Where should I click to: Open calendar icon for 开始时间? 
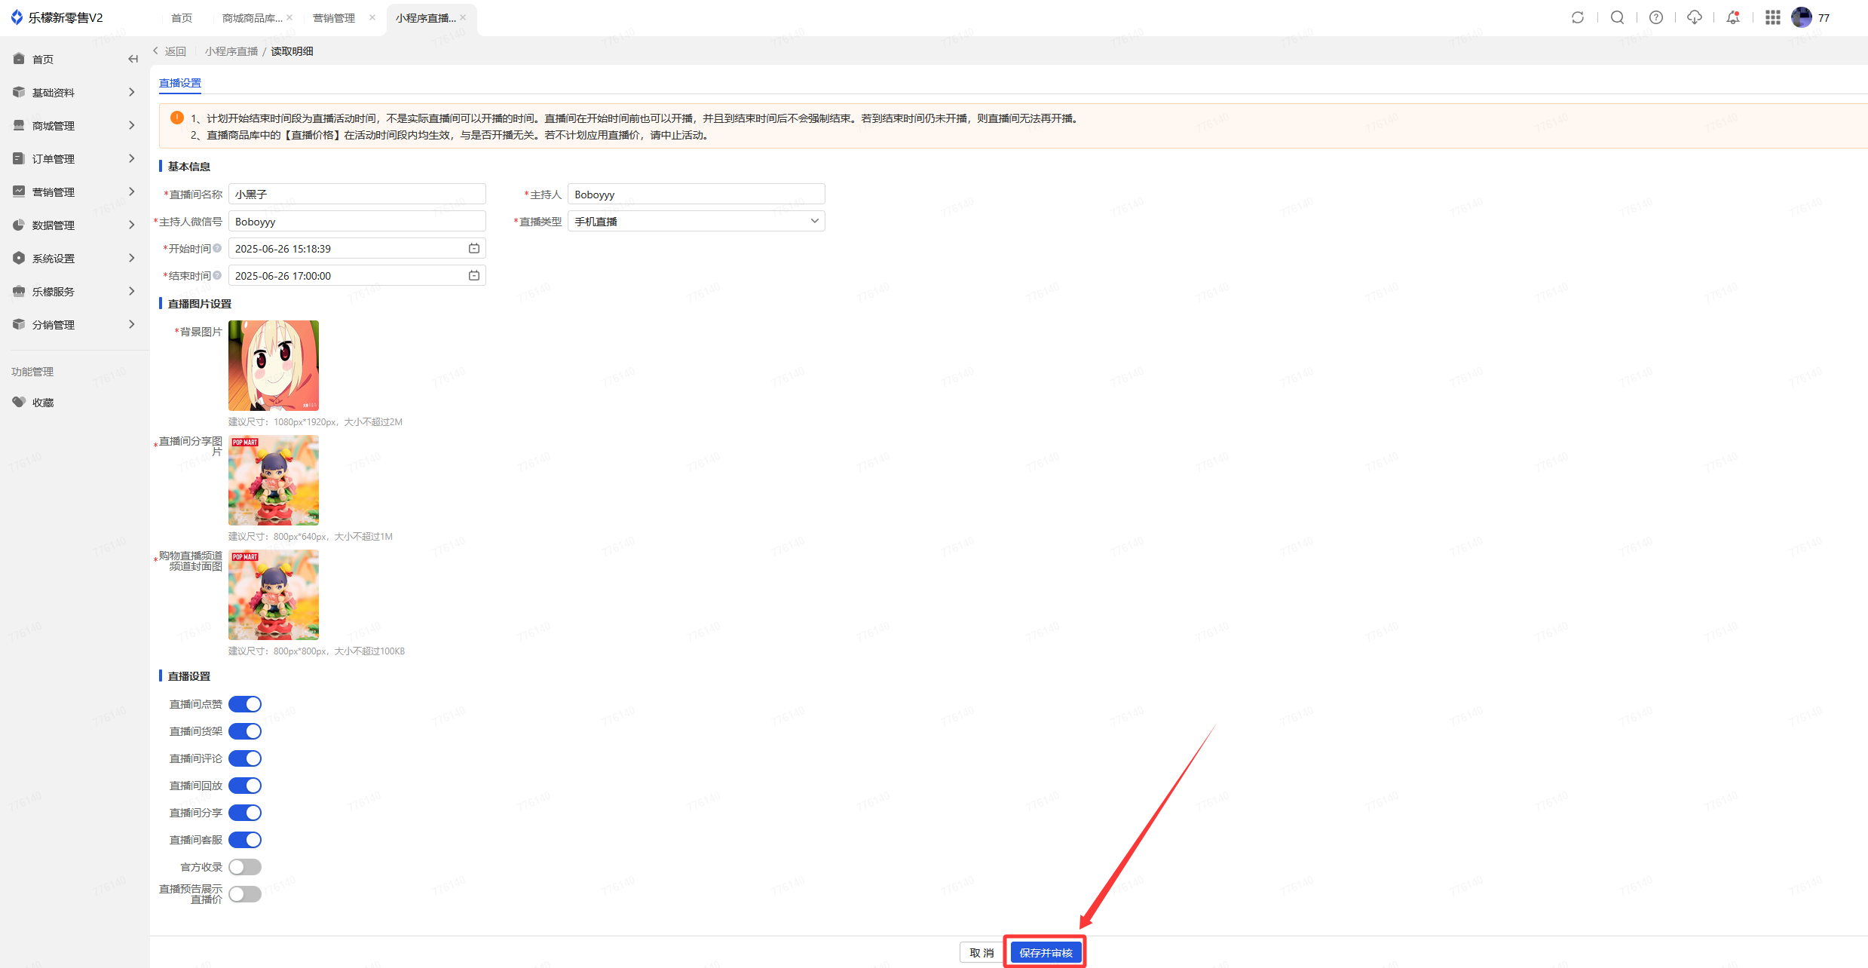473,248
